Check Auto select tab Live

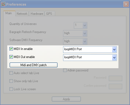click(11, 73)
